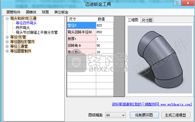Edit the 弯头回转半径R0 value 850

tap(105, 32)
